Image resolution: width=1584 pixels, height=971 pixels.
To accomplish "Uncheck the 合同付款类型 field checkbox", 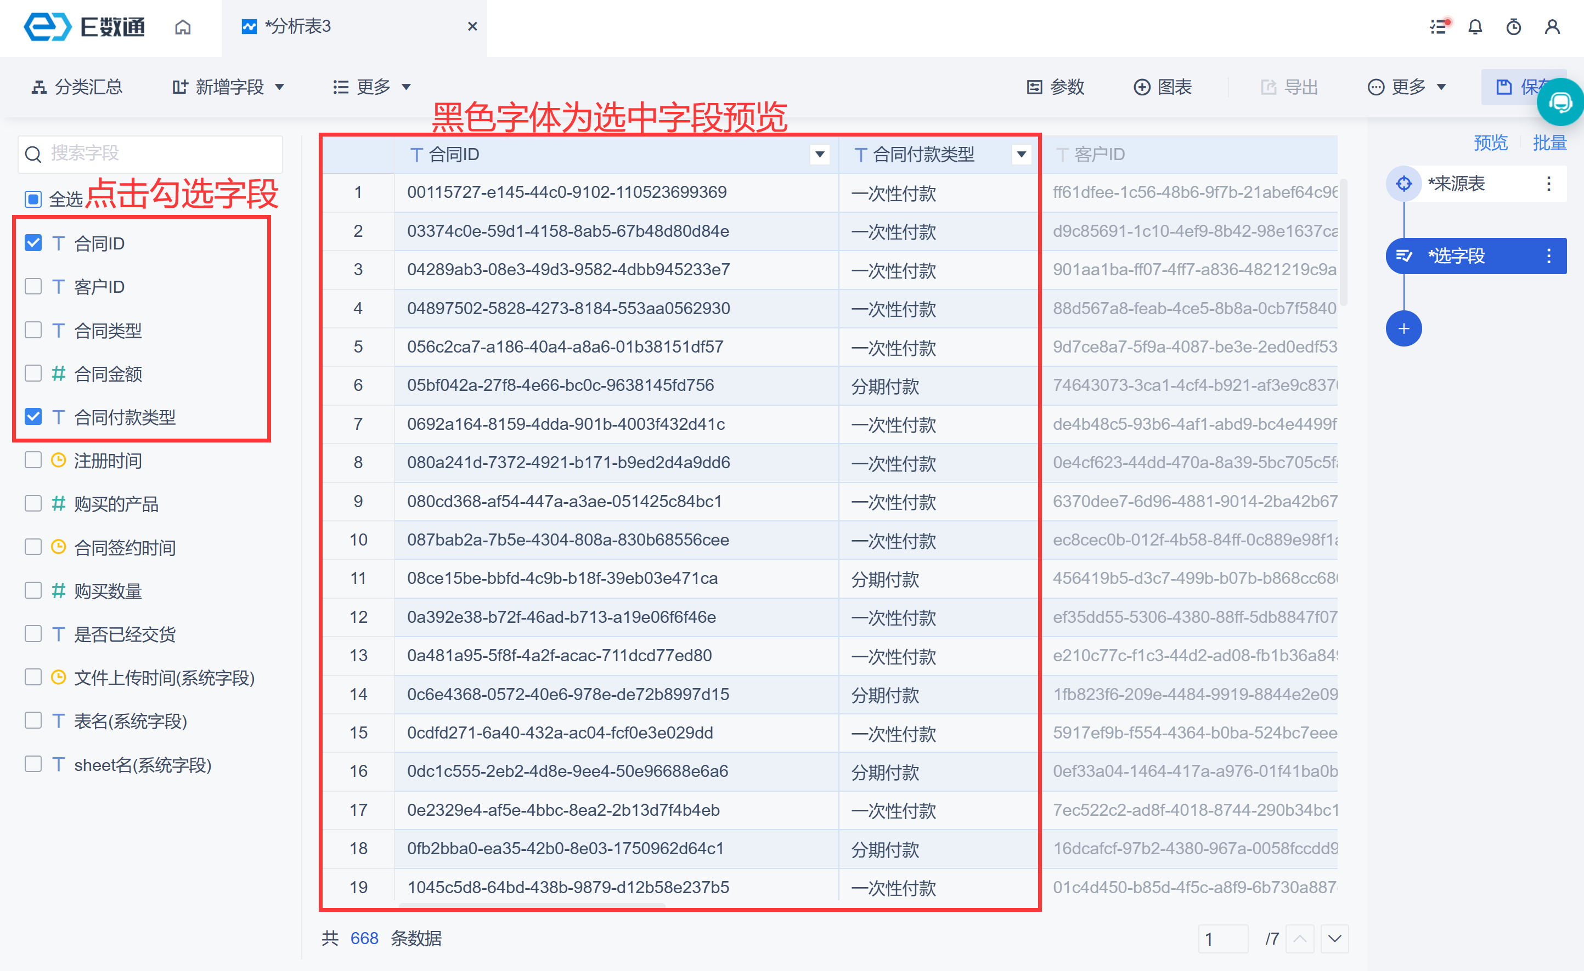I will pos(33,417).
